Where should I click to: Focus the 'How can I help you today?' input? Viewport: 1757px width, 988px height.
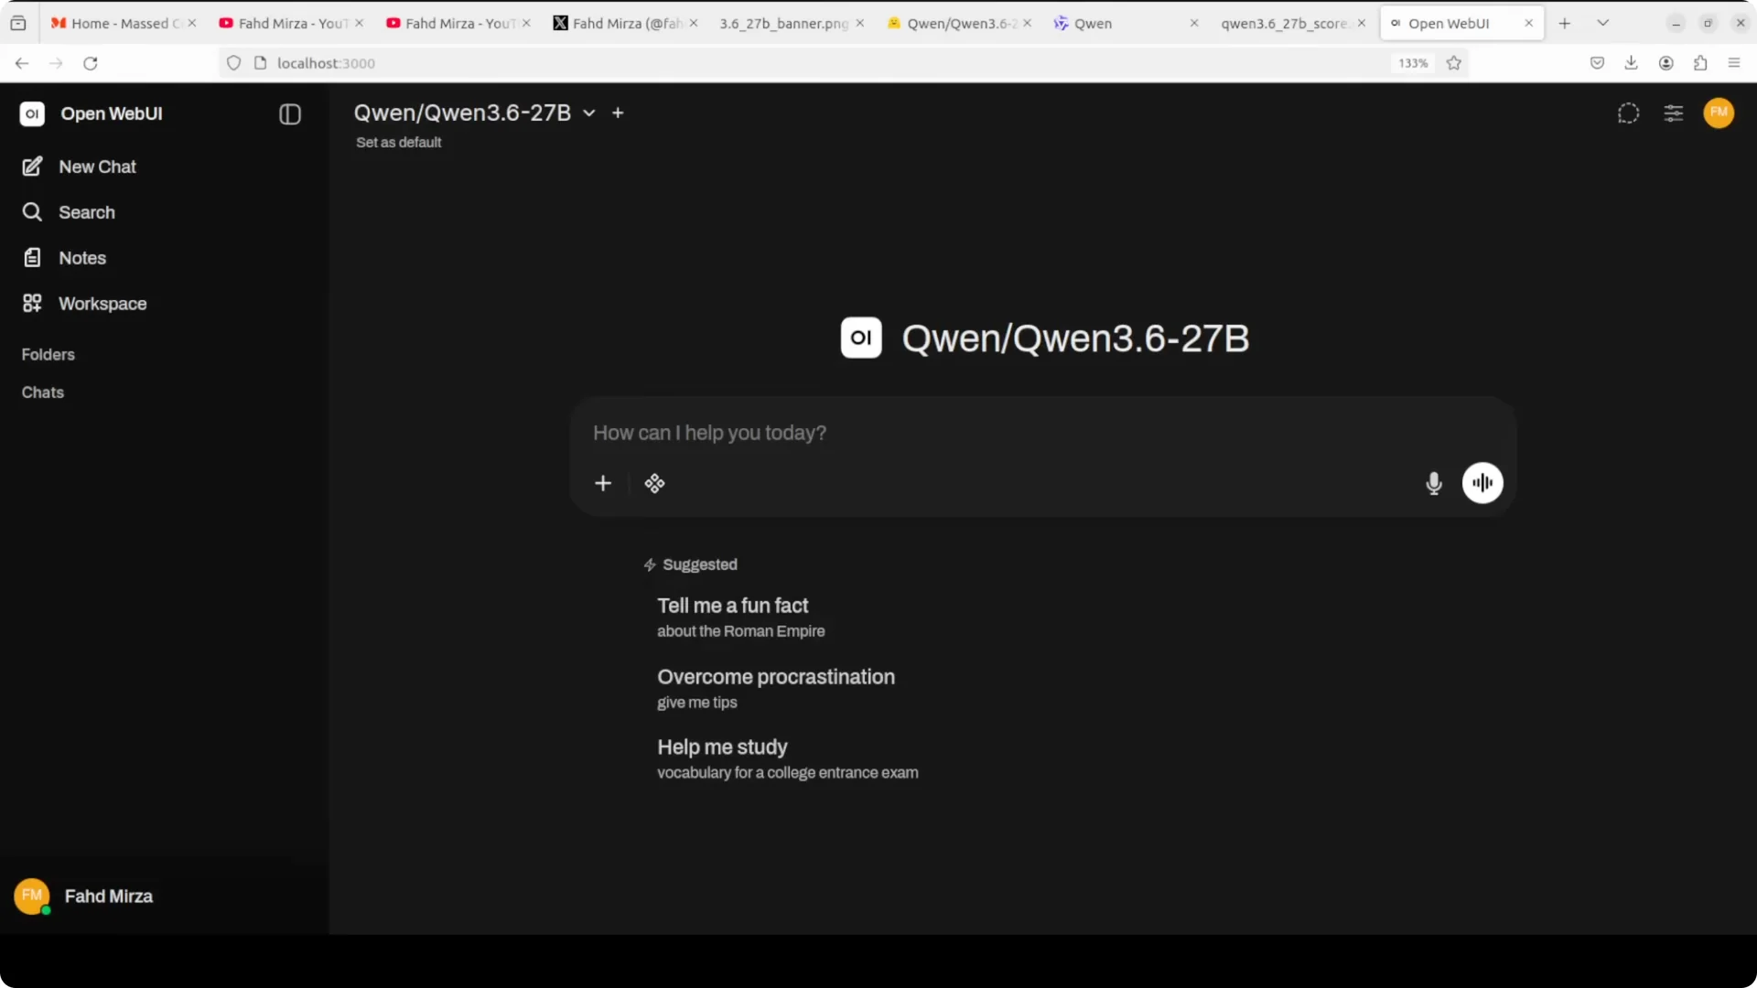point(1041,433)
